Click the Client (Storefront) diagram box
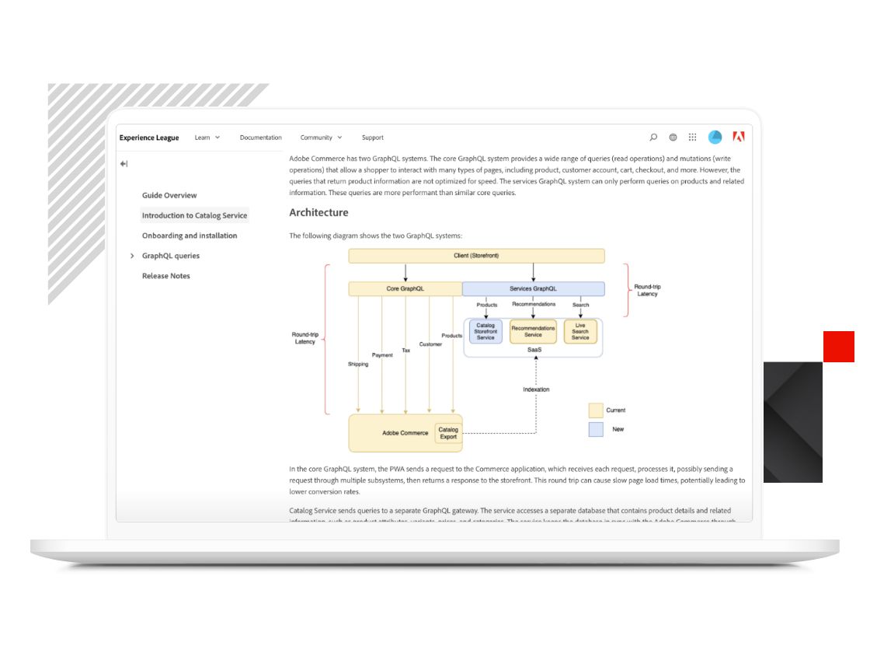Screen dimensions: 870x653 pyautogui.click(x=477, y=256)
